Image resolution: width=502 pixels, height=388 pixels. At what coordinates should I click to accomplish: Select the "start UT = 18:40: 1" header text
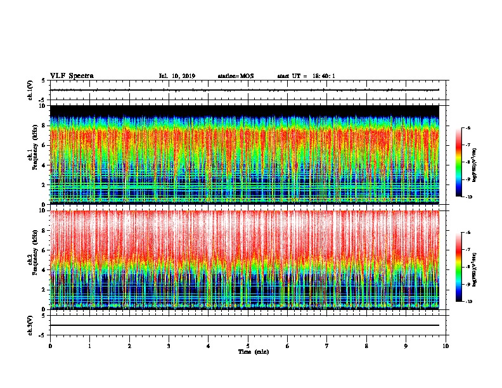coord(306,76)
